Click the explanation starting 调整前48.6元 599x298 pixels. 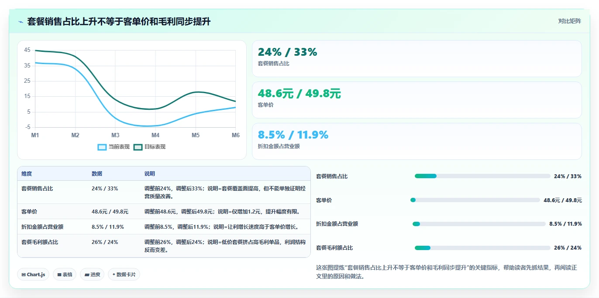click(x=222, y=211)
